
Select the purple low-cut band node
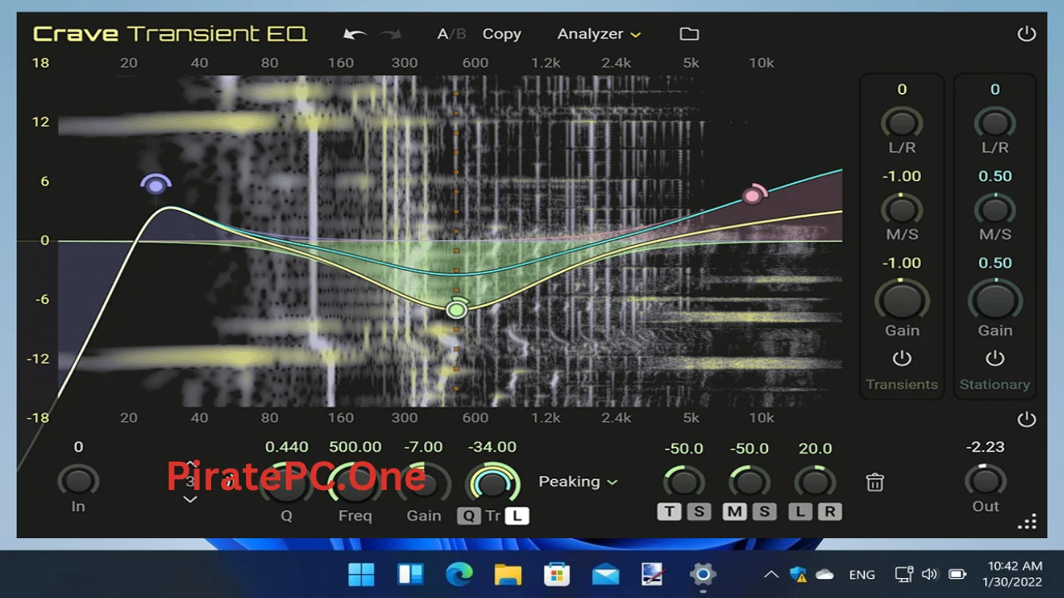[x=155, y=184]
